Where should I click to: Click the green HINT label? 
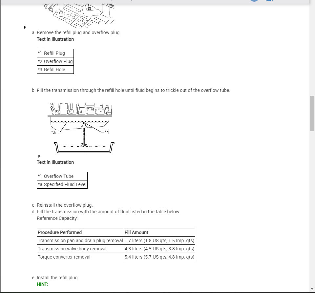42,284
